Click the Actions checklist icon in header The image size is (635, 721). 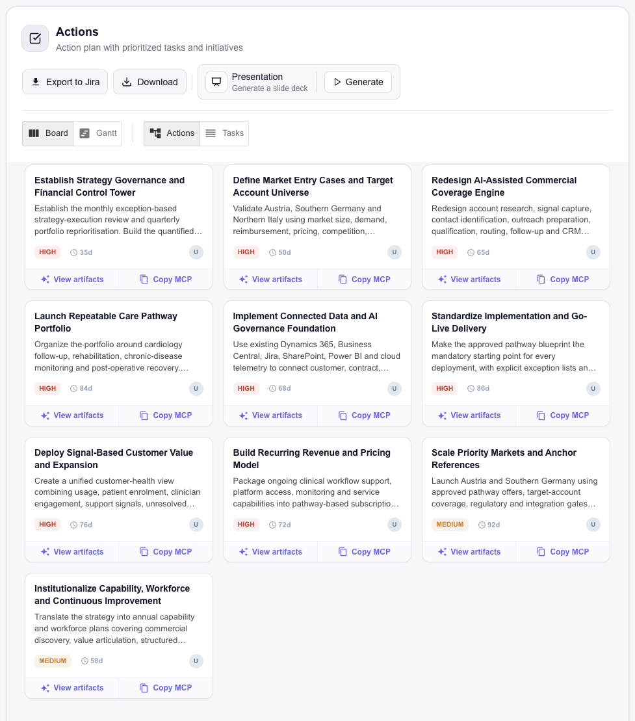[x=35, y=38]
